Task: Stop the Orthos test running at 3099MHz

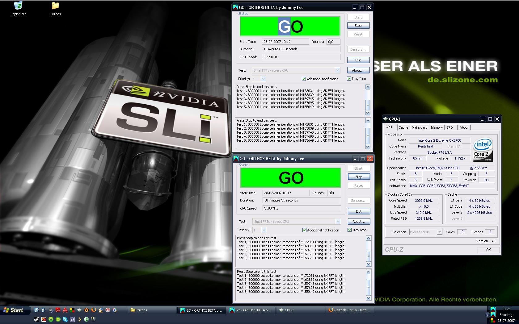Action: pos(358,26)
